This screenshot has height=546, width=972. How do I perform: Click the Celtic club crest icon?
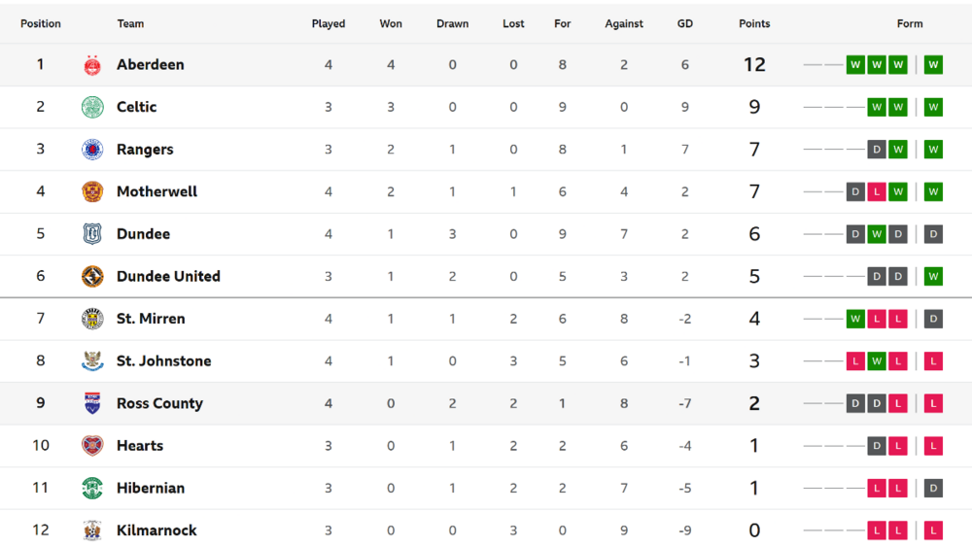(x=92, y=107)
